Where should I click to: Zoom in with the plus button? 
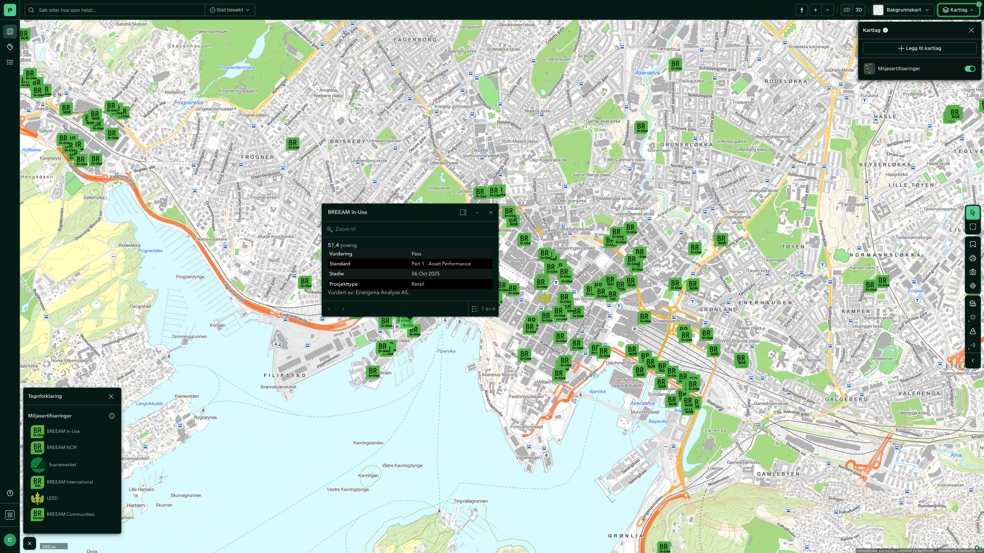[815, 10]
